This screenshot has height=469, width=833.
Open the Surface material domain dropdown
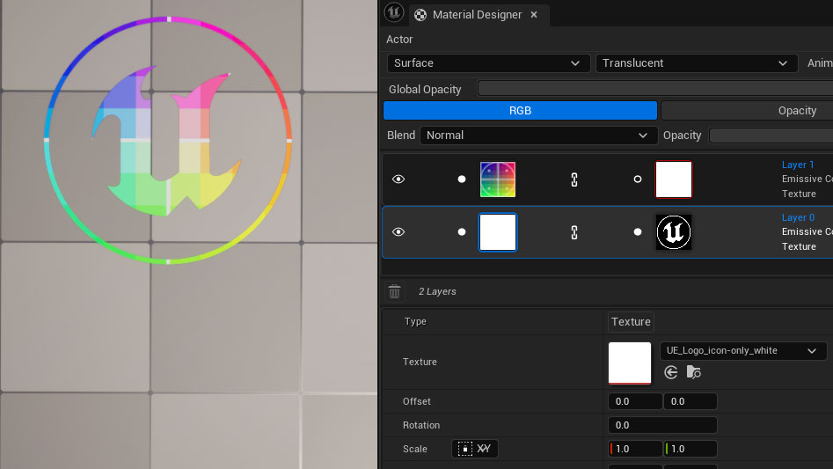click(x=488, y=63)
